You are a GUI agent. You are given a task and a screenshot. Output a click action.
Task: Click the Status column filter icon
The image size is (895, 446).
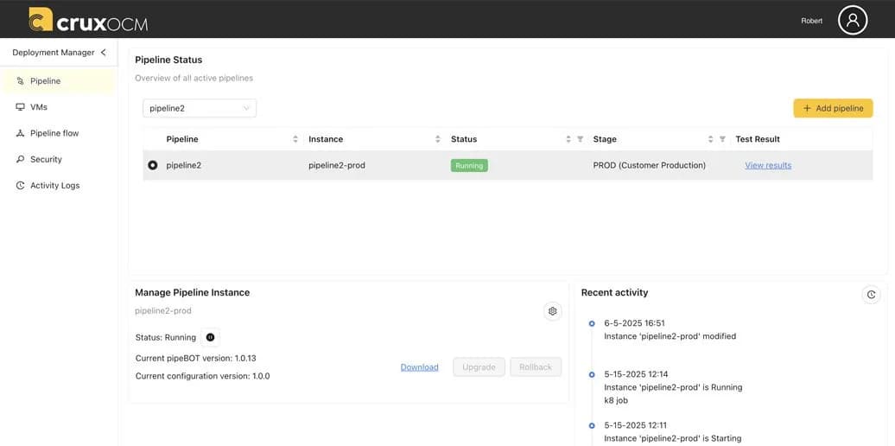pyautogui.click(x=580, y=139)
